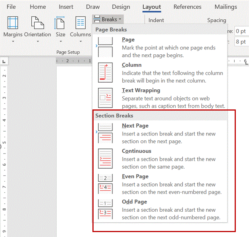Click the Size page icon
249x237 pixels.
tap(60, 23)
